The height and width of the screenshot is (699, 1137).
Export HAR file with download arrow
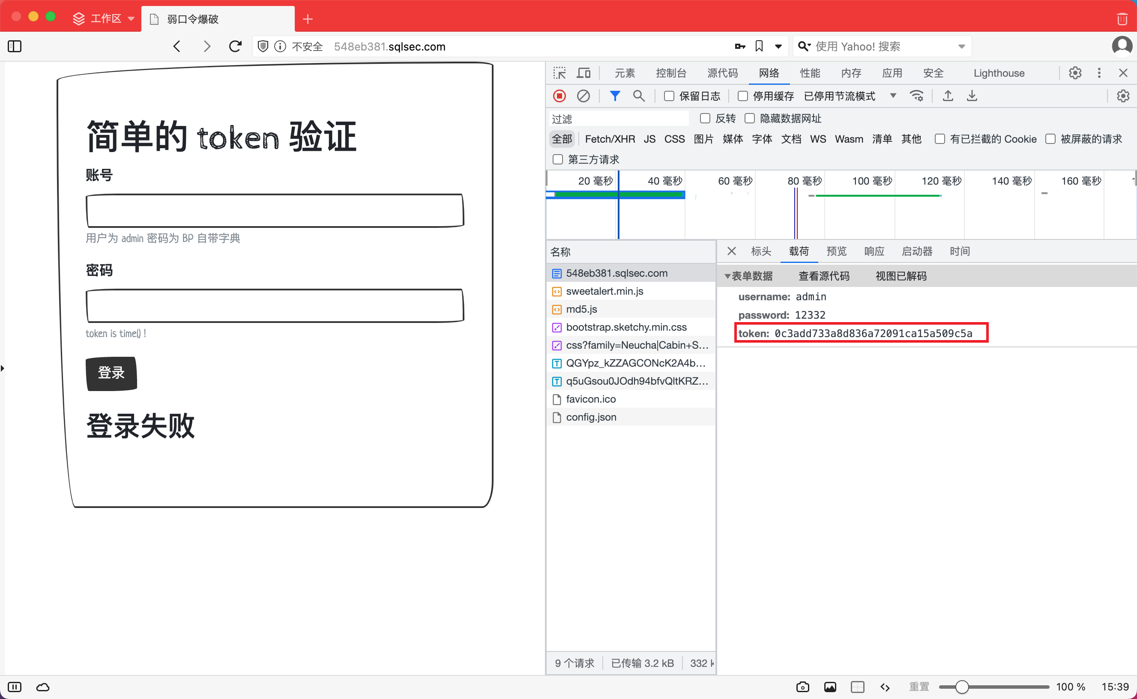tap(972, 96)
